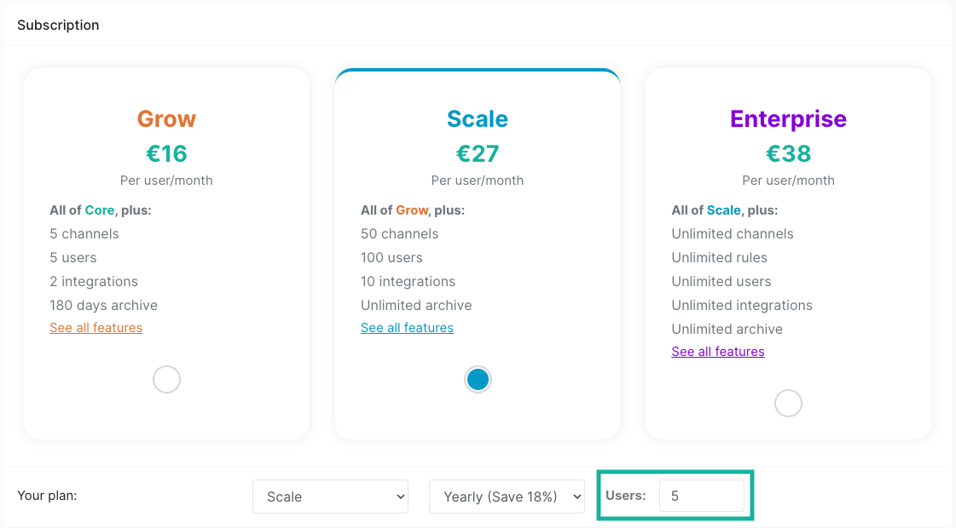Click the Subscription section header
956x528 pixels.
[58, 26]
